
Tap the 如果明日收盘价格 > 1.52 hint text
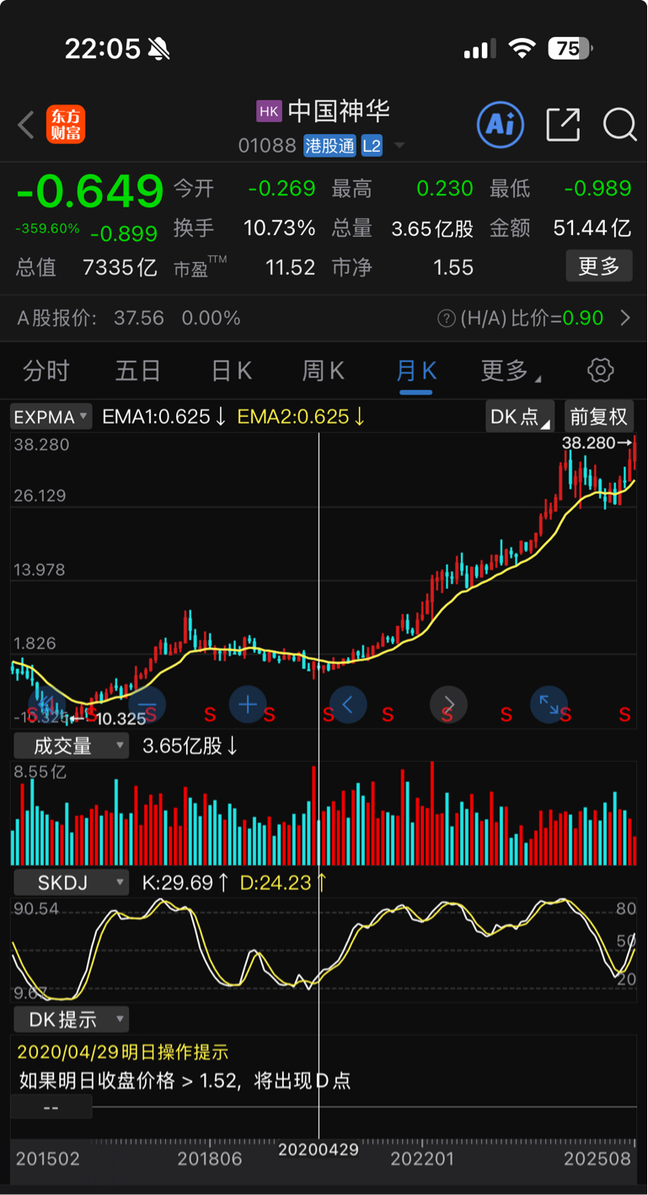185,1080
